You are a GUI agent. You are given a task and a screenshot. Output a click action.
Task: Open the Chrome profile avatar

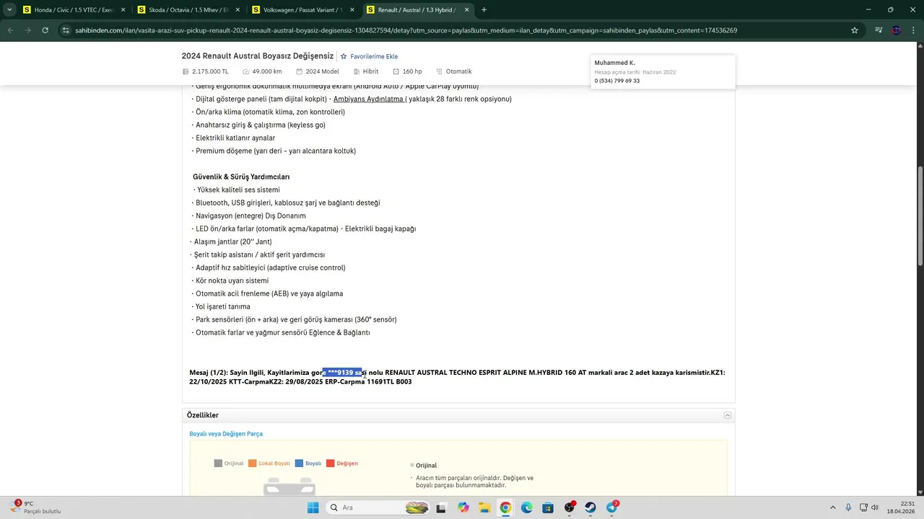897,30
